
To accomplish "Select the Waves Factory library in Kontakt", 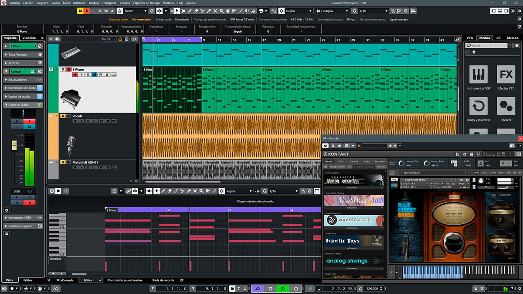I will click(x=354, y=220).
